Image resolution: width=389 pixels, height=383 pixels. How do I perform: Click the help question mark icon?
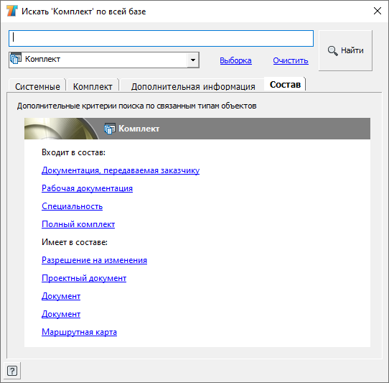coord(12,371)
